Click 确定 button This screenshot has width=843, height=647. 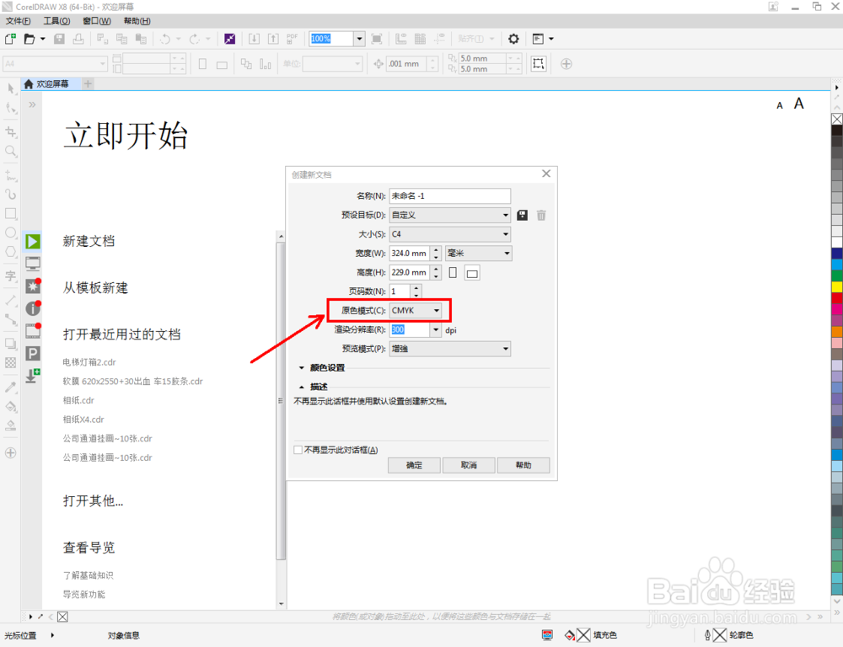pyautogui.click(x=414, y=465)
